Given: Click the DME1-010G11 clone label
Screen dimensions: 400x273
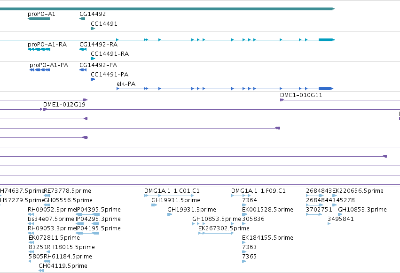Looking at the screenshot, I should coord(301,95).
